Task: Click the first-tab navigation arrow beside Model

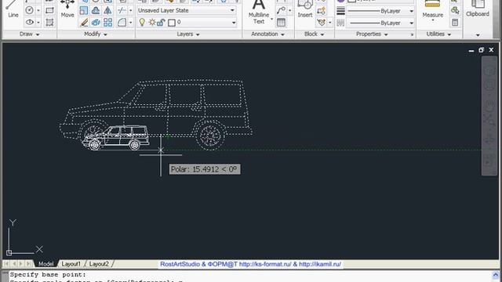Action: 6,264
